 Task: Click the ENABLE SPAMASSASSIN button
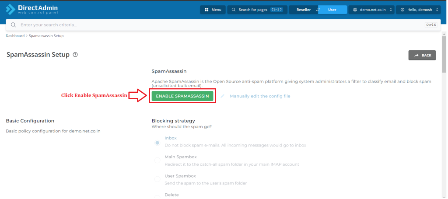point(182,96)
